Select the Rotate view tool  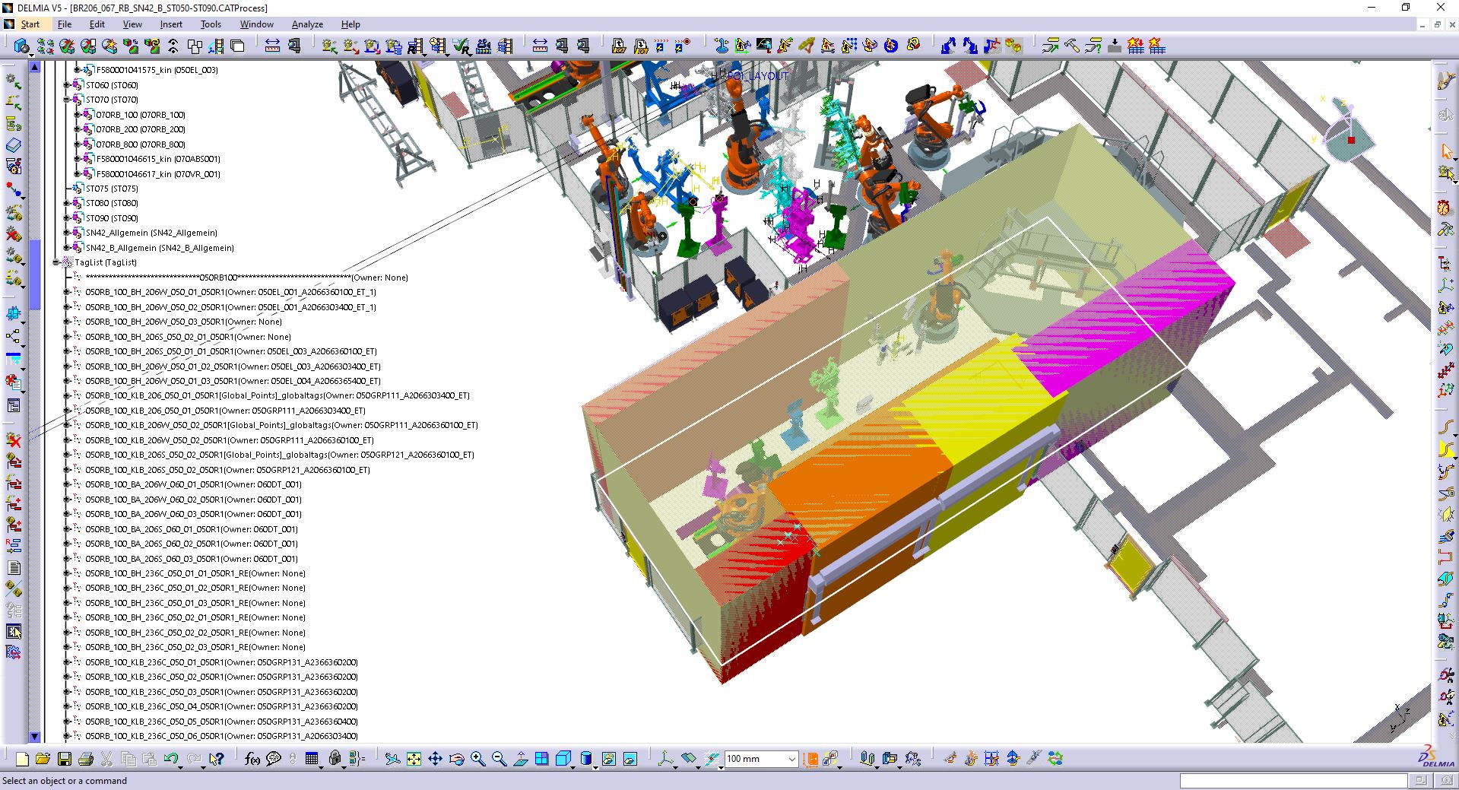click(456, 759)
